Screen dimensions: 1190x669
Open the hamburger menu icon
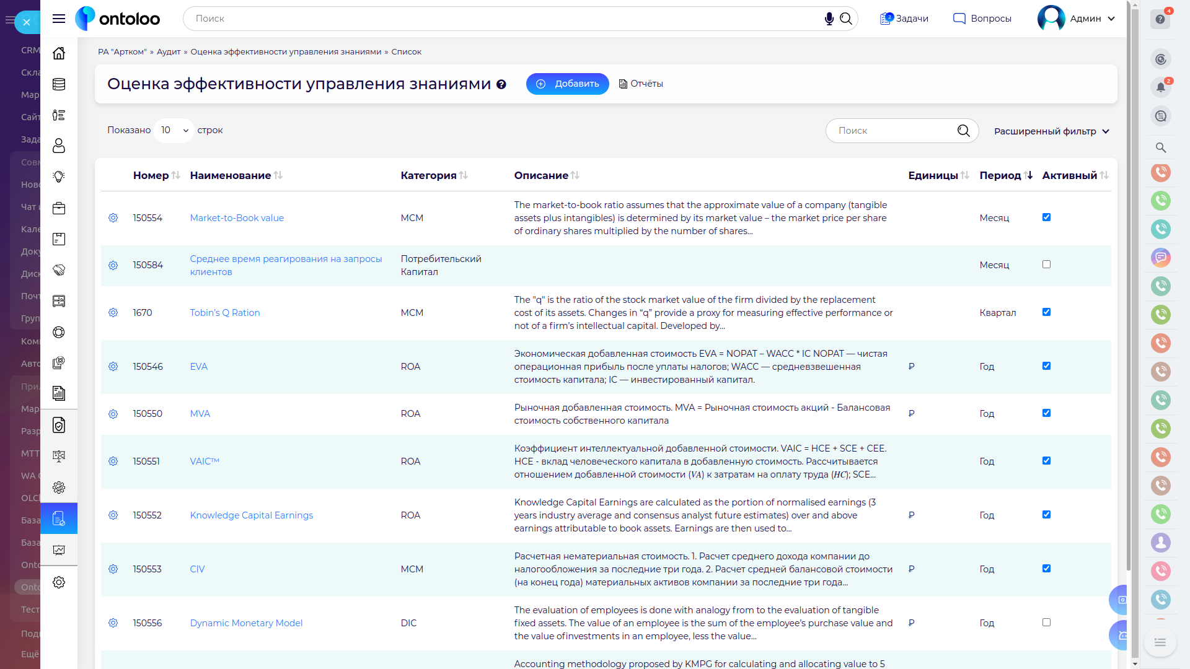click(x=59, y=19)
